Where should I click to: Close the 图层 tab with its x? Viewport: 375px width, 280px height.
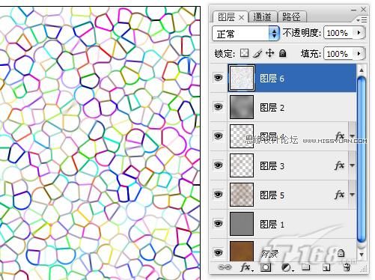click(241, 17)
